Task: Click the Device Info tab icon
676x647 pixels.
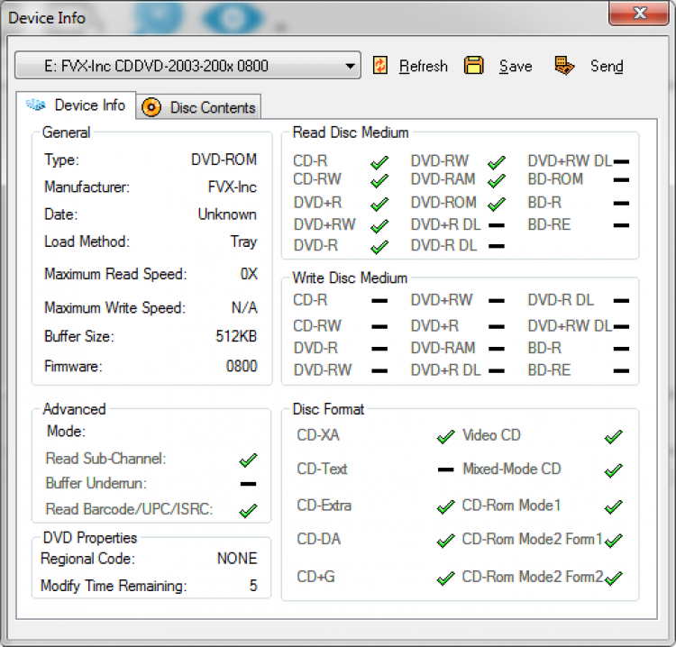Action: pos(36,105)
